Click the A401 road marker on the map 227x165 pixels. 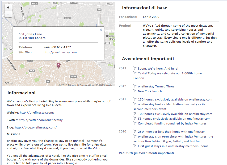click(x=32, y=71)
